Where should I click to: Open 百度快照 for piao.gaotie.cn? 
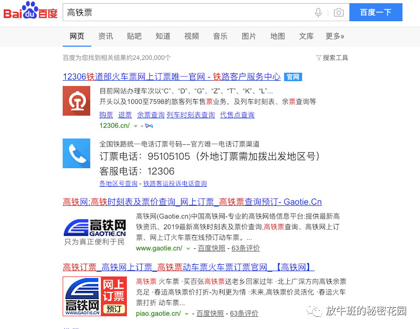(210, 313)
